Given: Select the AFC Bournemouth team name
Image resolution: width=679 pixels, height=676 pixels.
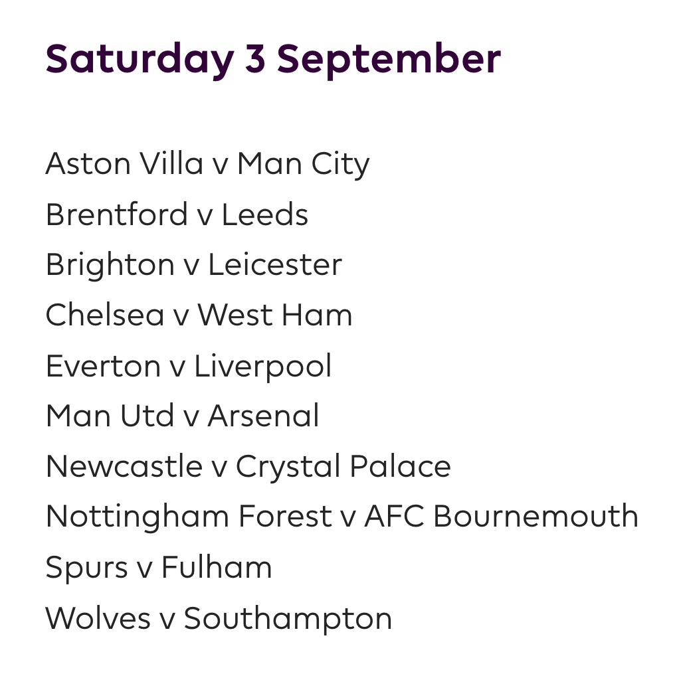Looking at the screenshot, I should [x=501, y=517].
